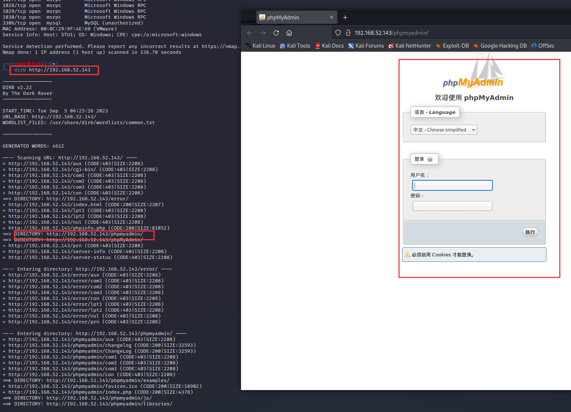Click the dirb command in the terminal
The width and height of the screenshot is (571, 412).
(x=52, y=70)
